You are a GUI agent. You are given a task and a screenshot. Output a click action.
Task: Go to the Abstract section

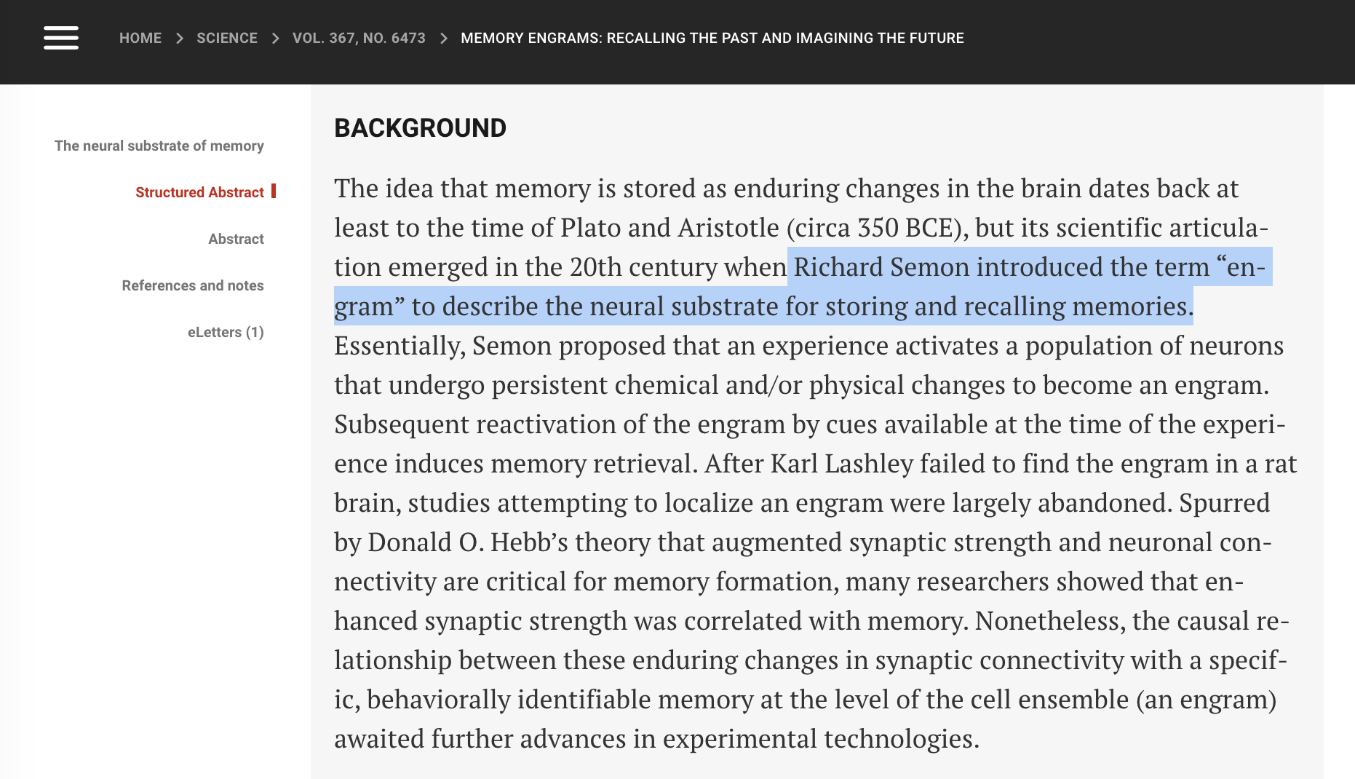pos(236,239)
